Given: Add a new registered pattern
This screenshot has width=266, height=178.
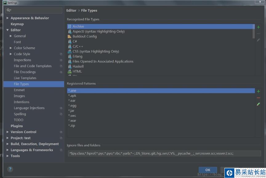Looking at the screenshot, I should pos(258,91).
